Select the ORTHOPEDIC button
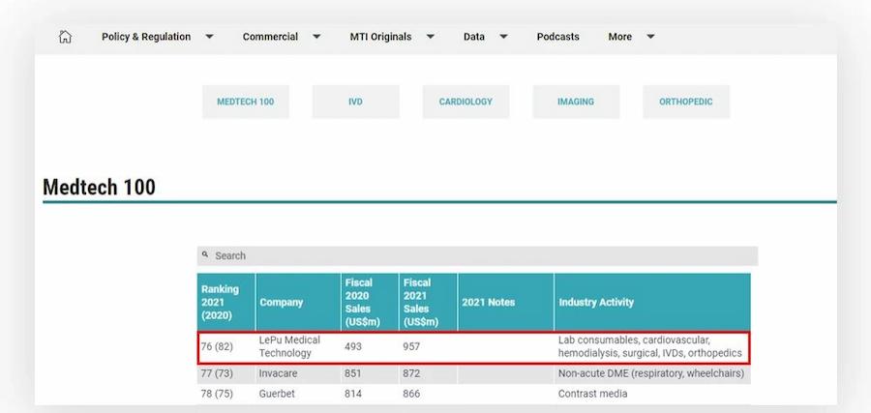This screenshot has height=413, width=871. pyautogui.click(x=686, y=102)
